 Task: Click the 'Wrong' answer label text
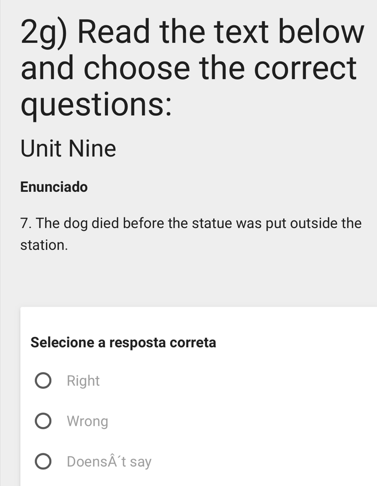pyautogui.click(x=88, y=421)
